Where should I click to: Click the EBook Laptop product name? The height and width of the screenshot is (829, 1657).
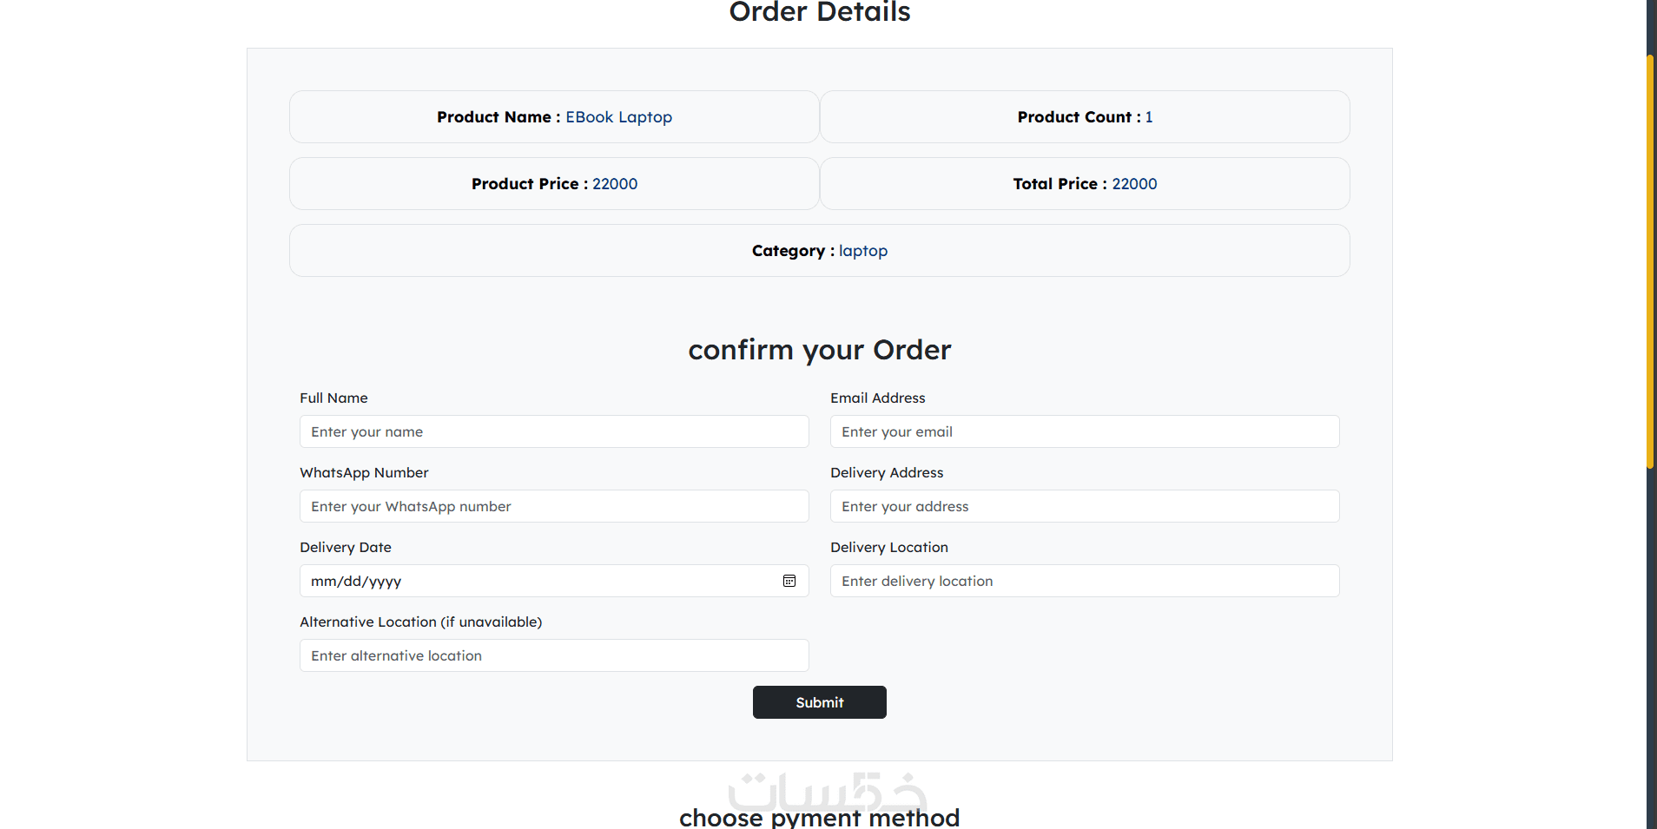tap(618, 117)
